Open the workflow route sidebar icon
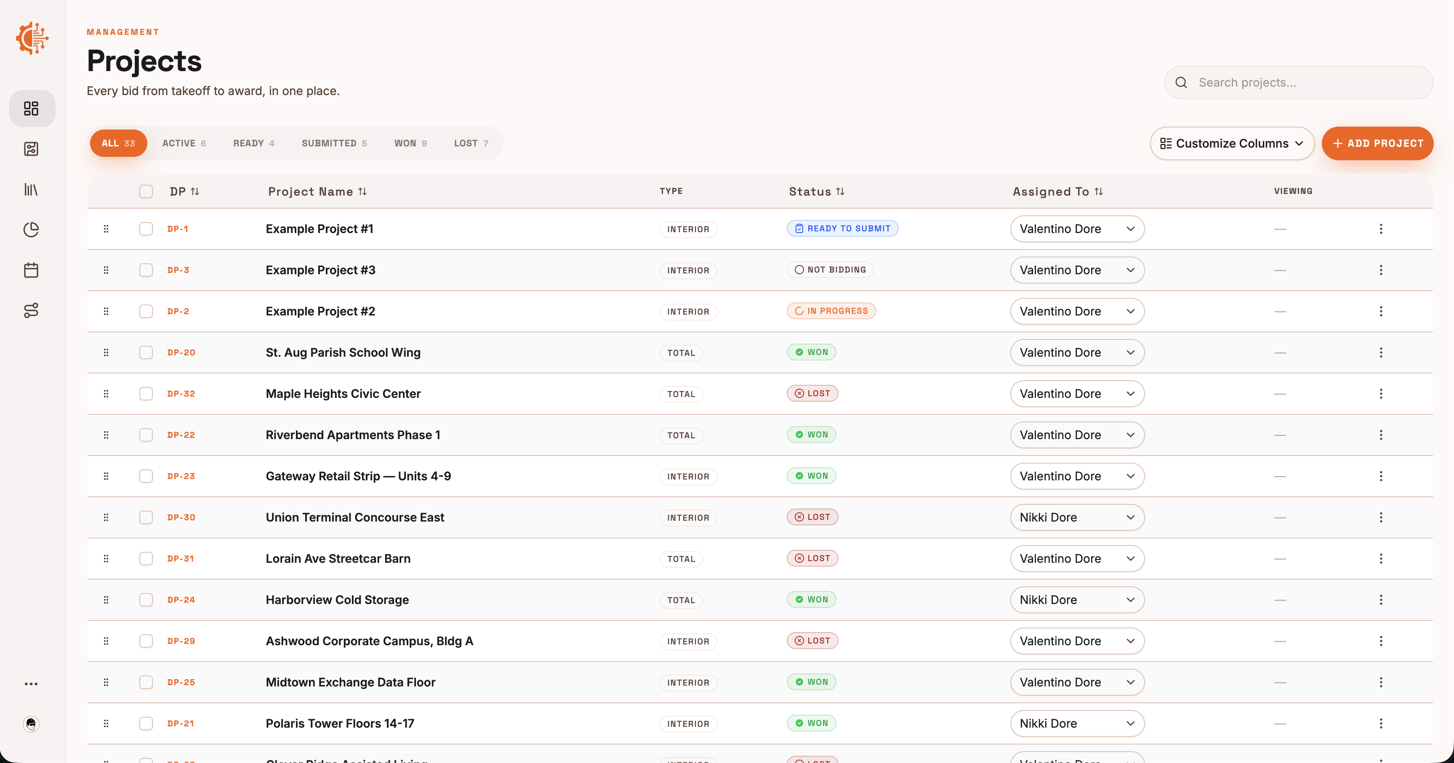 [32, 310]
